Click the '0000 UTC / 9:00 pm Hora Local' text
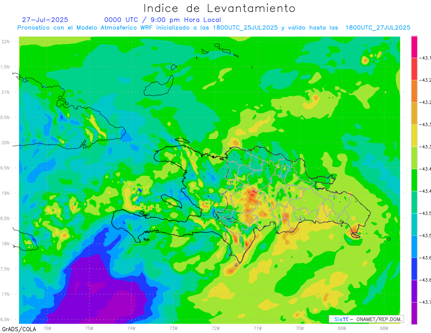 point(163,20)
